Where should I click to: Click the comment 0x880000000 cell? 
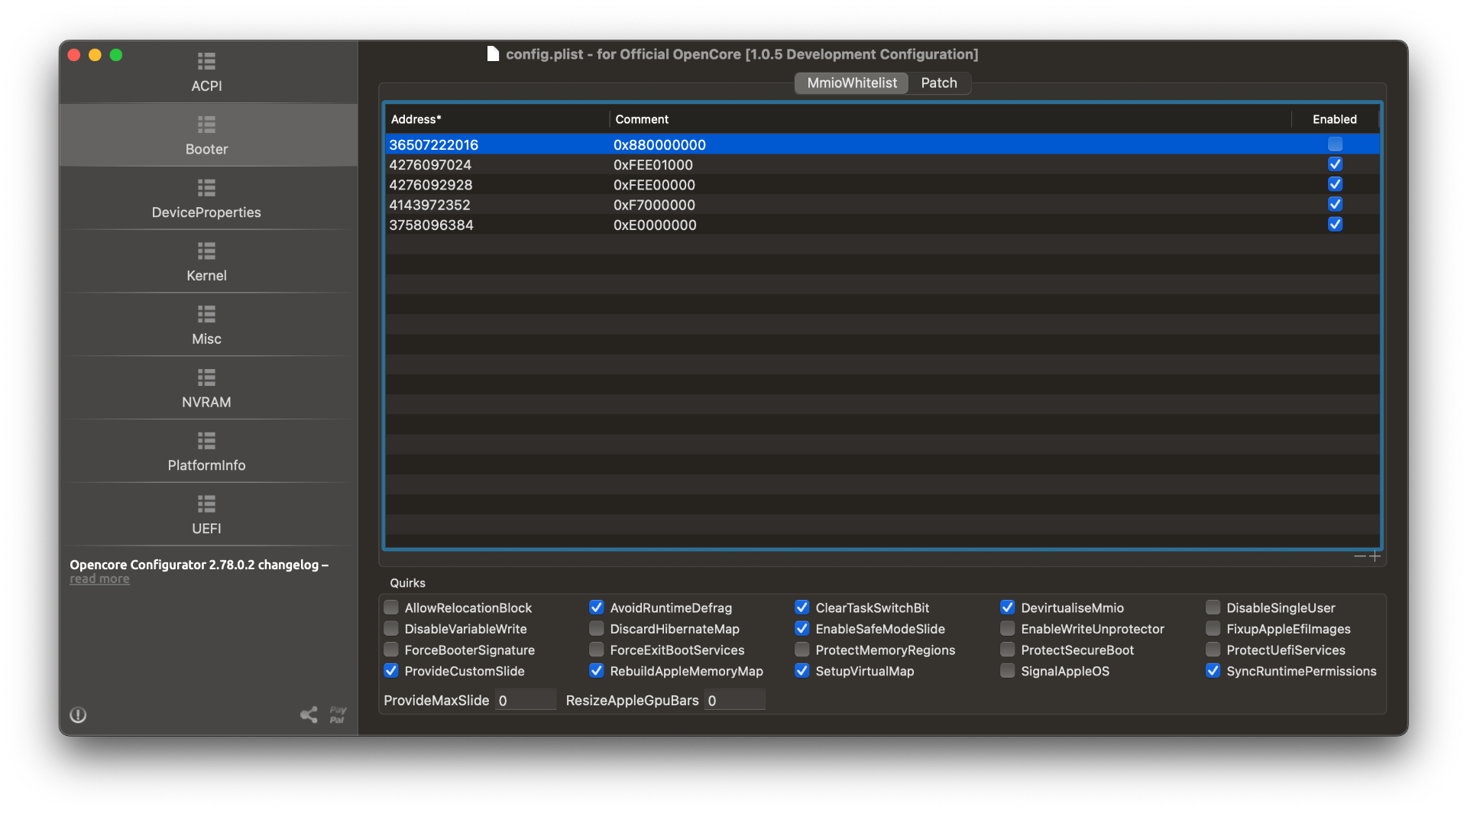click(x=659, y=144)
